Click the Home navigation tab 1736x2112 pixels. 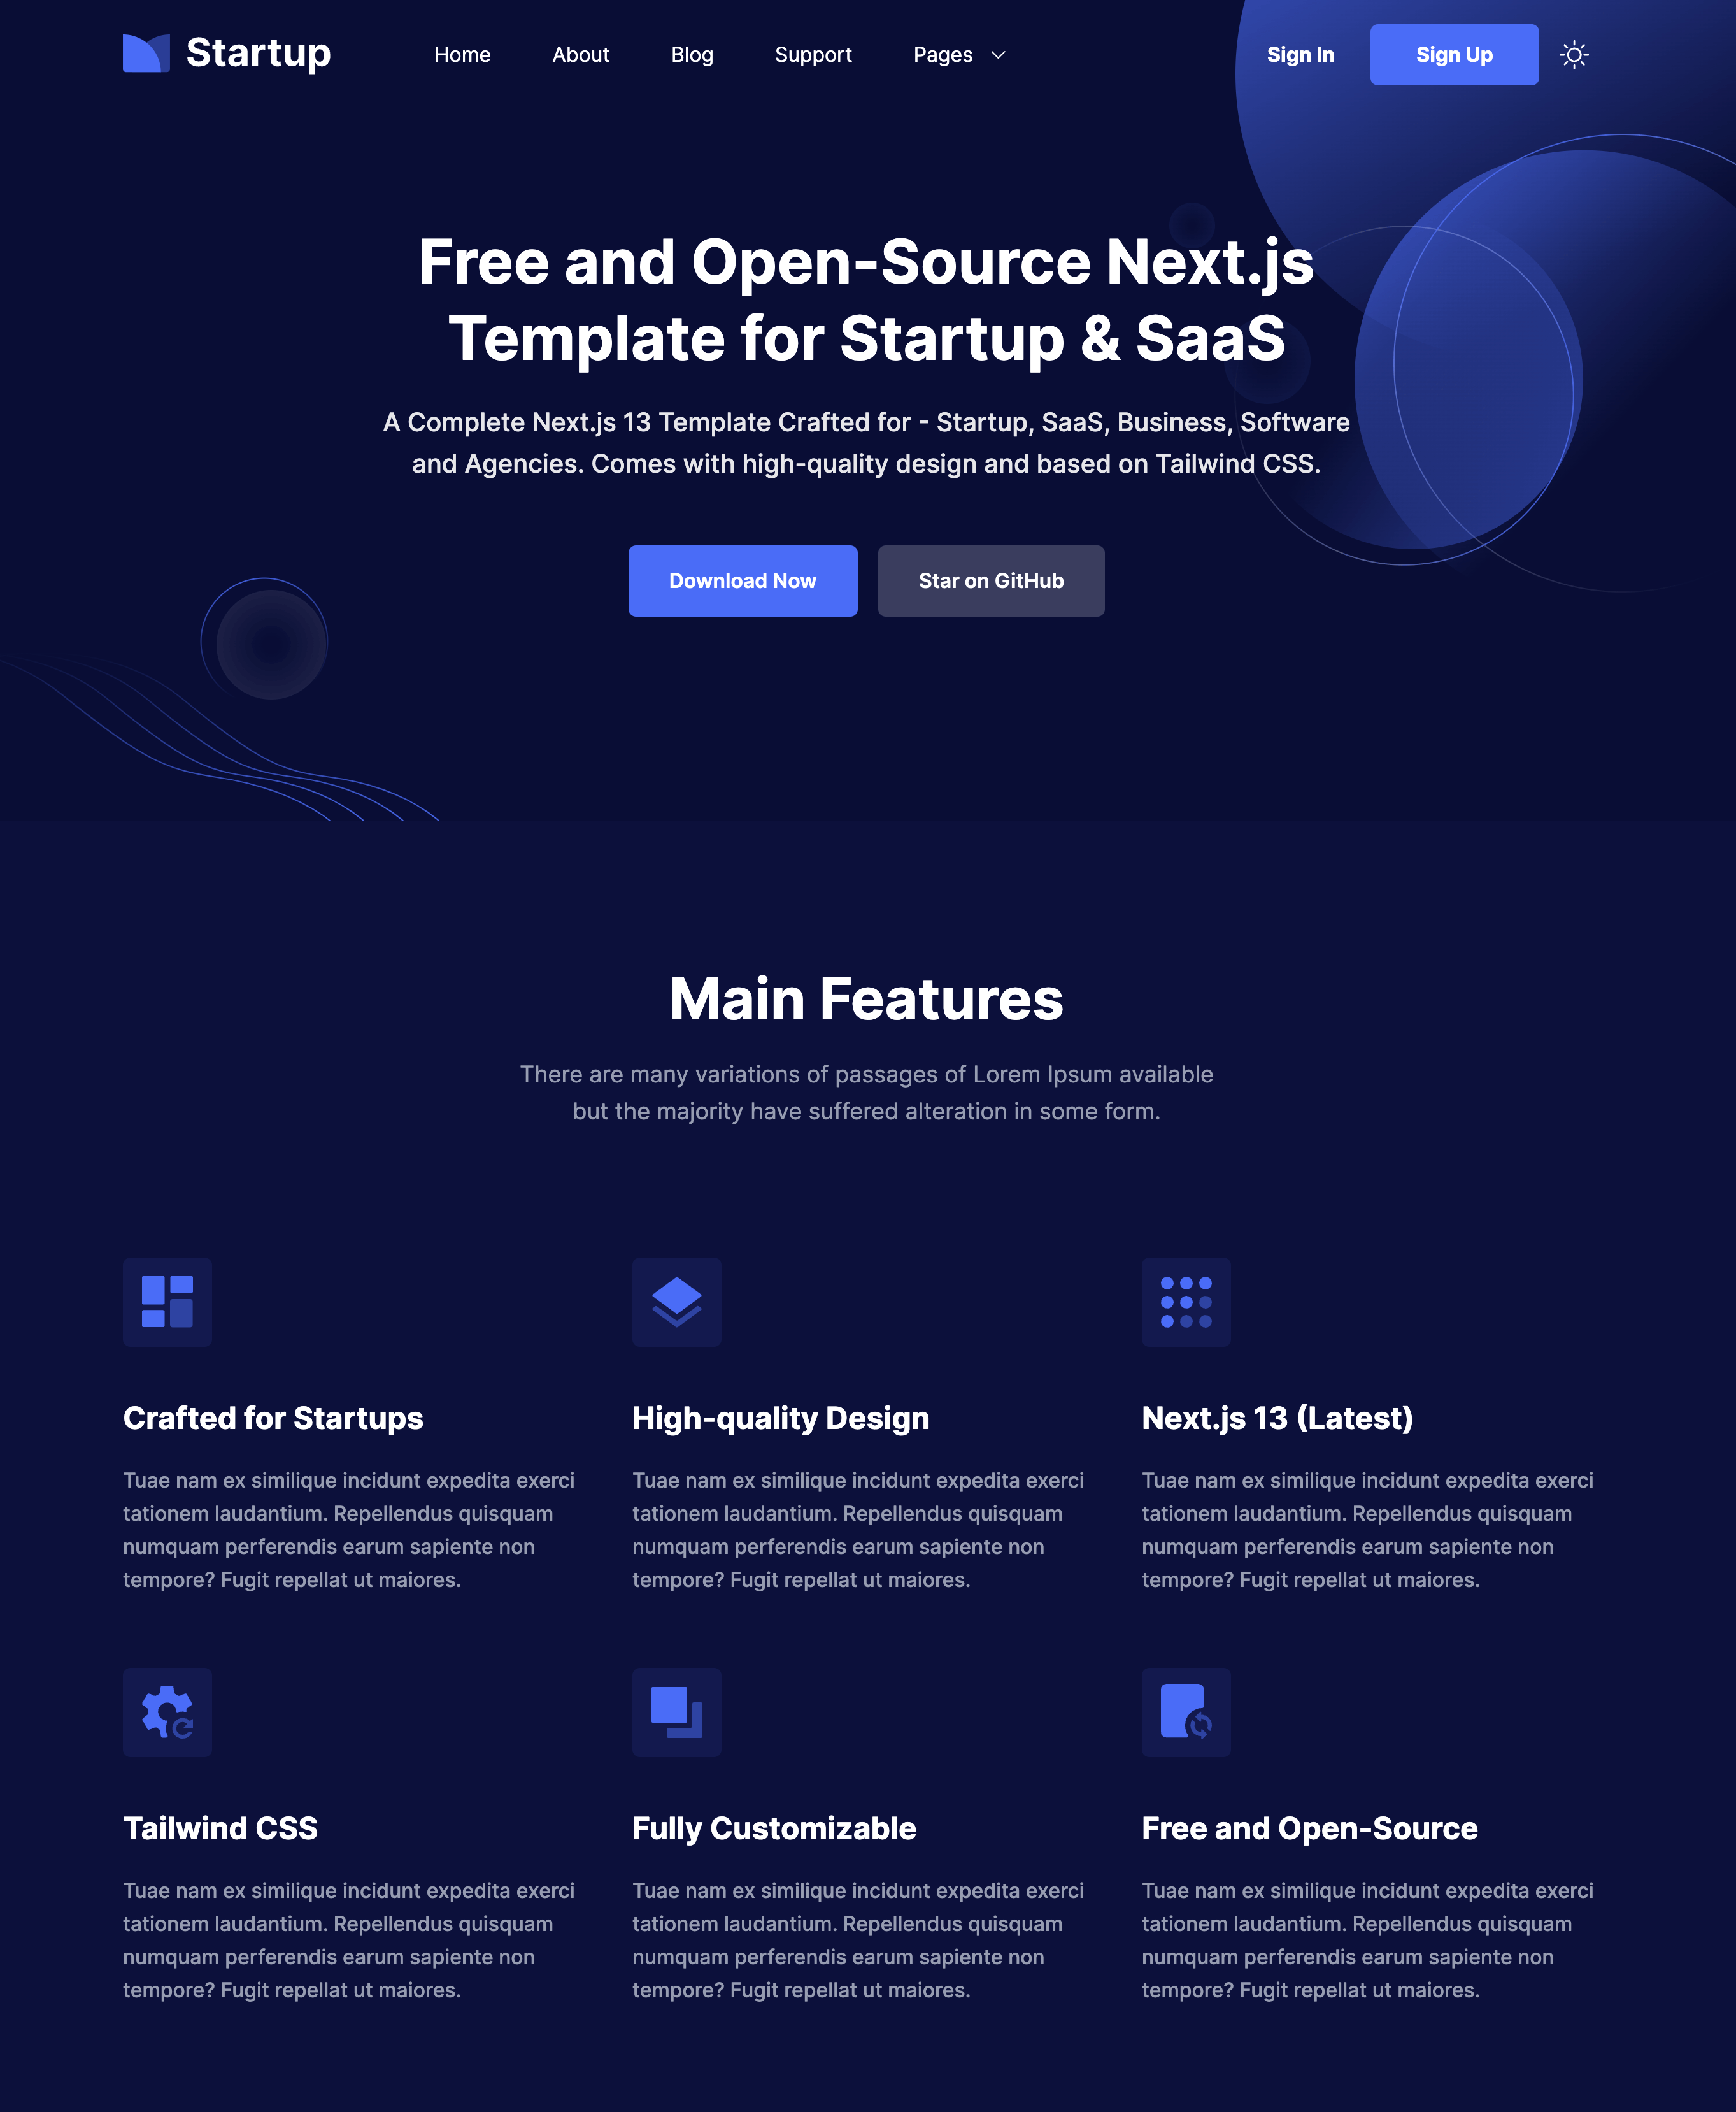point(463,54)
